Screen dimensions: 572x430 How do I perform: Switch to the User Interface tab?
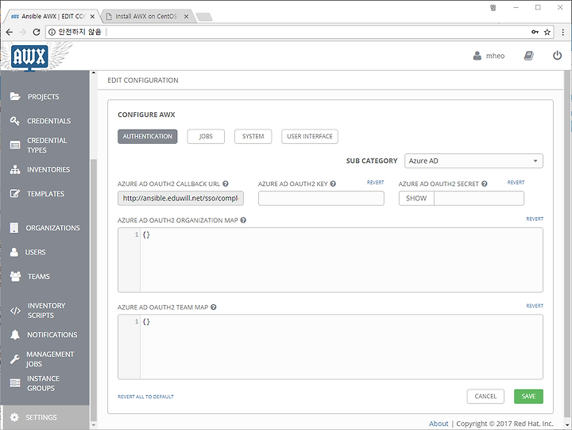coord(309,137)
